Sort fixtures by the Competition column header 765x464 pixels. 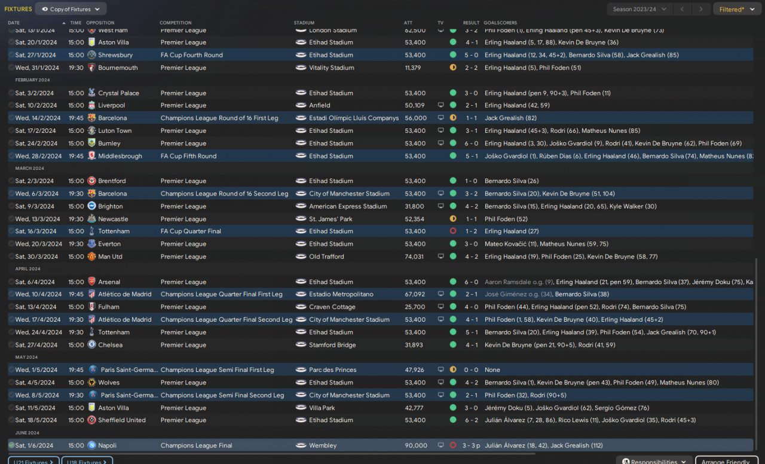tap(176, 23)
